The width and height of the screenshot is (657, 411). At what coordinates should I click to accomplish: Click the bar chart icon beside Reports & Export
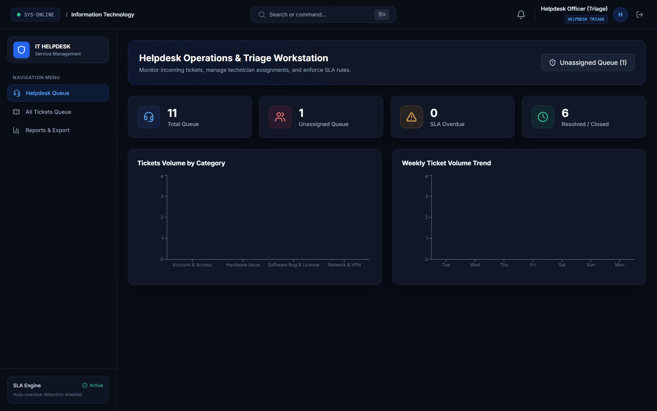tap(16, 130)
